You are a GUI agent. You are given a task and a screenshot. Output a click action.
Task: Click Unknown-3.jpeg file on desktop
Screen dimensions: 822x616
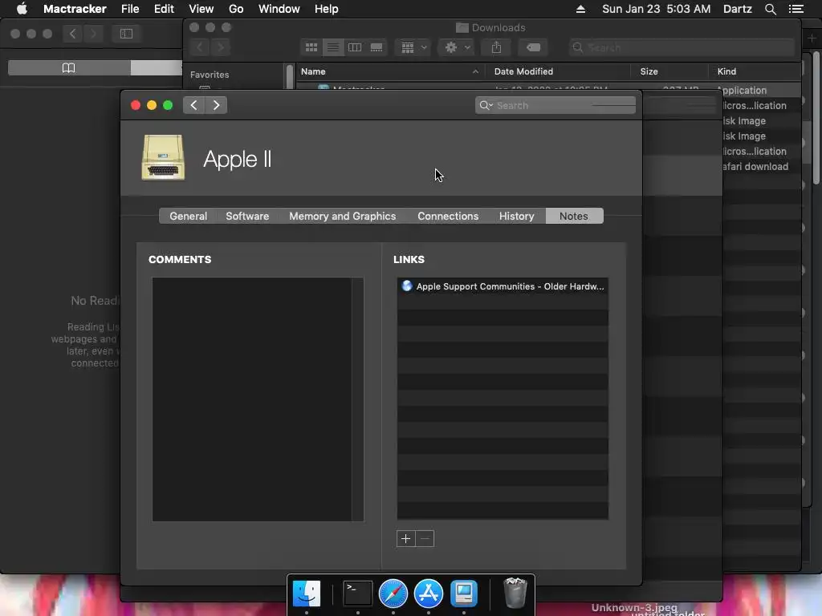click(x=634, y=608)
